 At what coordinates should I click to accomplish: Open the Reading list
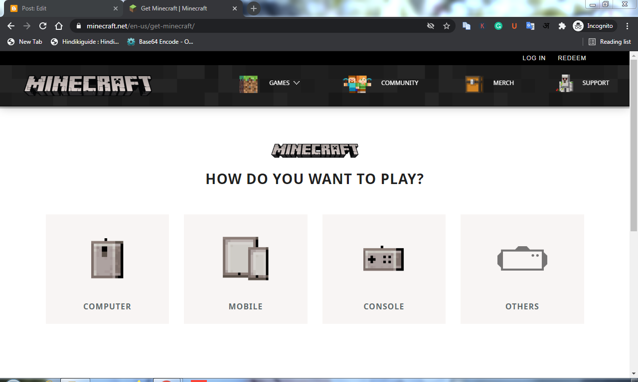pyautogui.click(x=610, y=42)
